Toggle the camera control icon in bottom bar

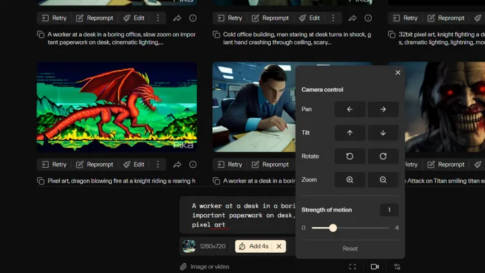[x=375, y=266]
